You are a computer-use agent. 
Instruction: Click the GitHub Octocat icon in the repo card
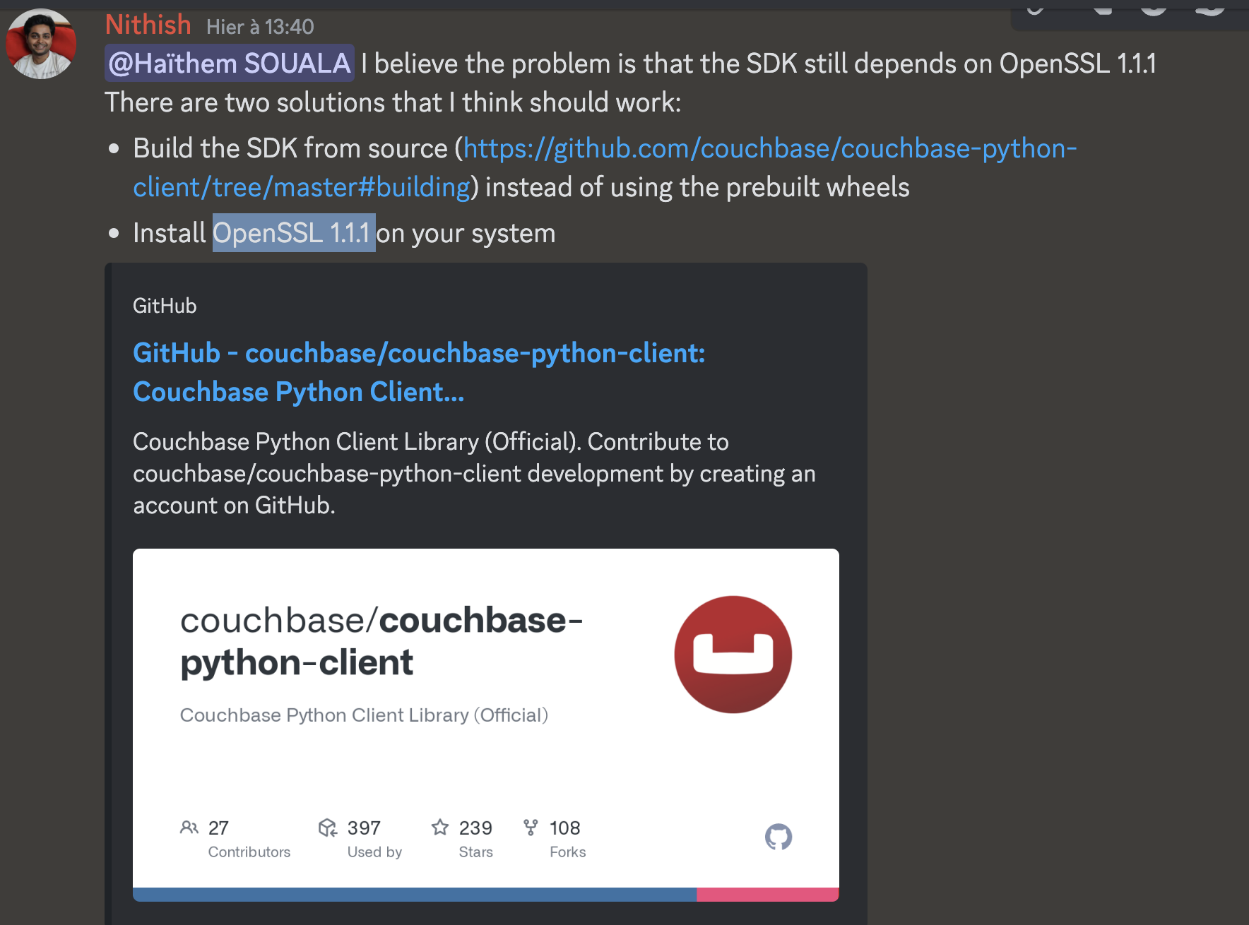pyautogui.click(x=779, y=837)
